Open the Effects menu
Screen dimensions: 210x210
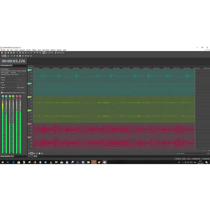point(34,50)
